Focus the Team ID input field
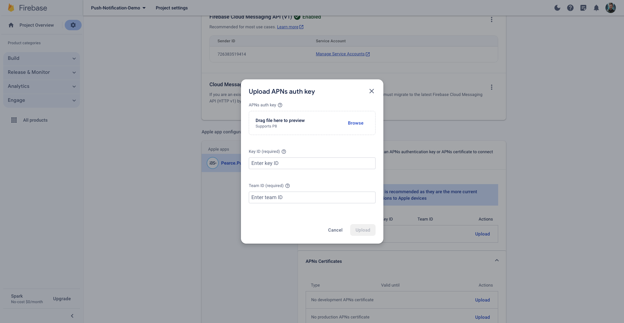Viewport: 624px width, 323px height. 312,197
